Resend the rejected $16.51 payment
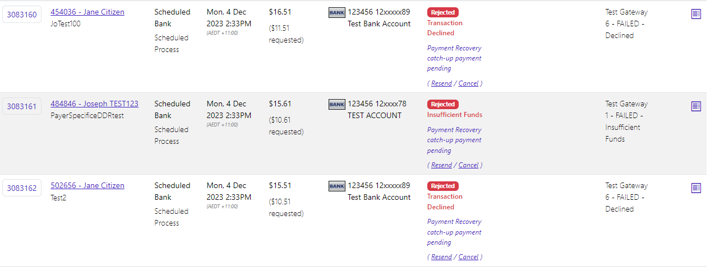 click(x=441, y=83)
